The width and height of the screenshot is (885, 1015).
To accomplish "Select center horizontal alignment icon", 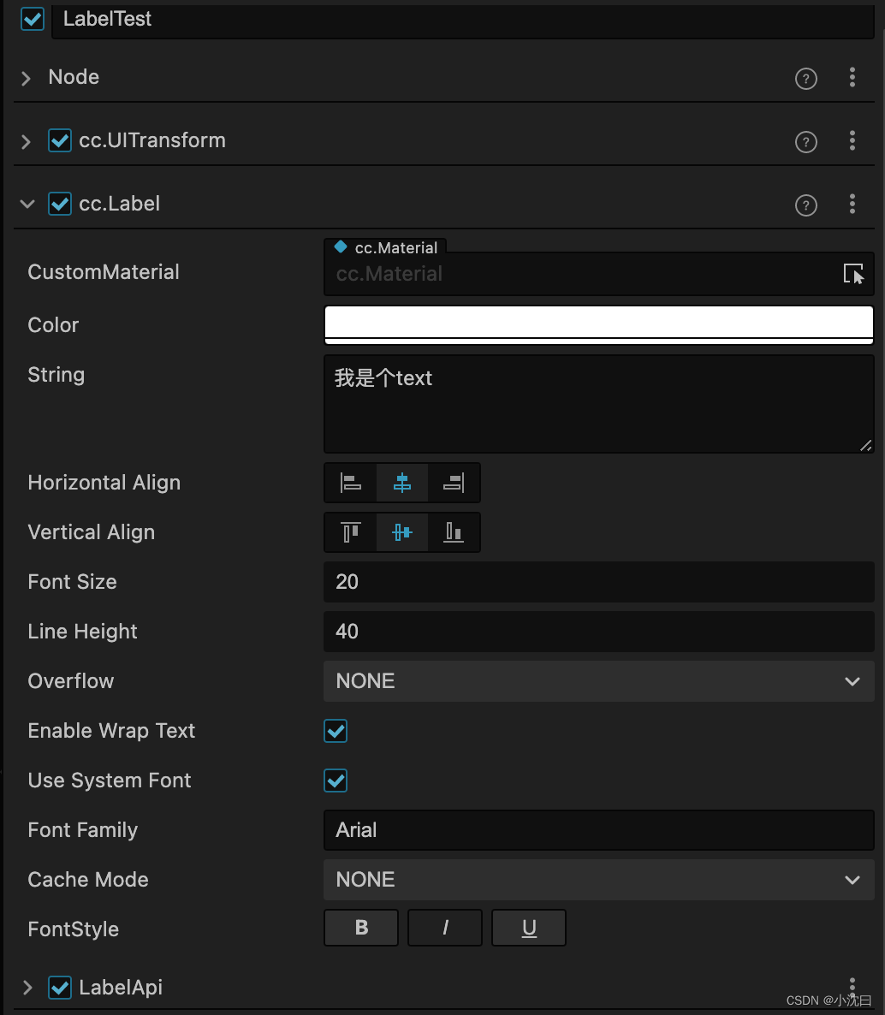I will tap(402, 482).
